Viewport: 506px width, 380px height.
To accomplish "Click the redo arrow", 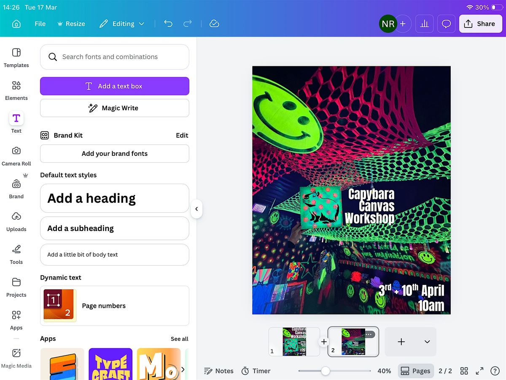I will 188,24.
